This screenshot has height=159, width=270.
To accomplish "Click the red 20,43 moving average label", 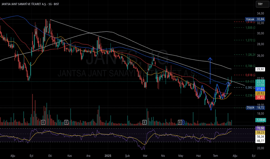I will point(260,97).
